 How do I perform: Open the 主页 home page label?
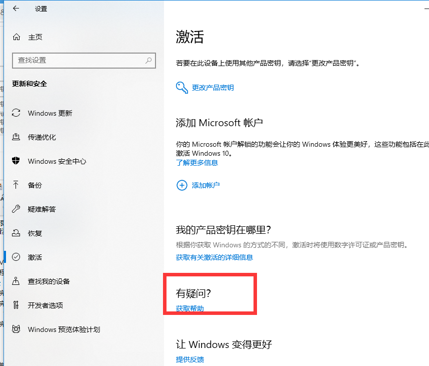tap(35, 37)
